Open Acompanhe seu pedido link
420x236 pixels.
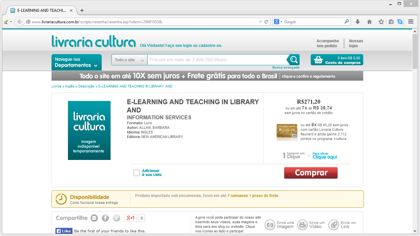[x=327, y=43]
